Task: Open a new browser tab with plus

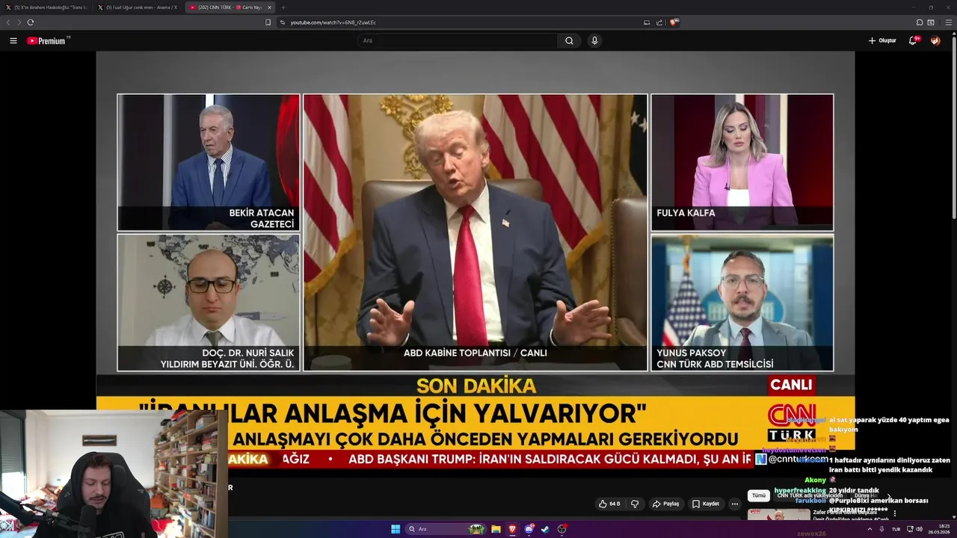Action: [283, 7]
